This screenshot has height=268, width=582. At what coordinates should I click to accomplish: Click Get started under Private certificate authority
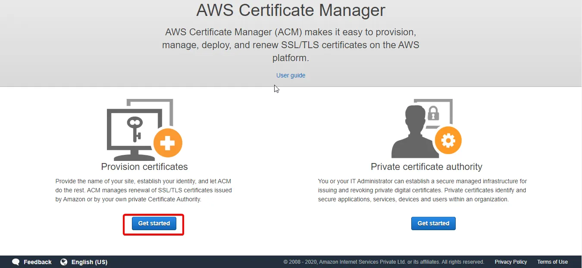(x=433, y=223)
